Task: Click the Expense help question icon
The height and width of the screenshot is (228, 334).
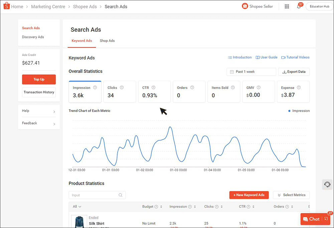Action: [299, 87]
